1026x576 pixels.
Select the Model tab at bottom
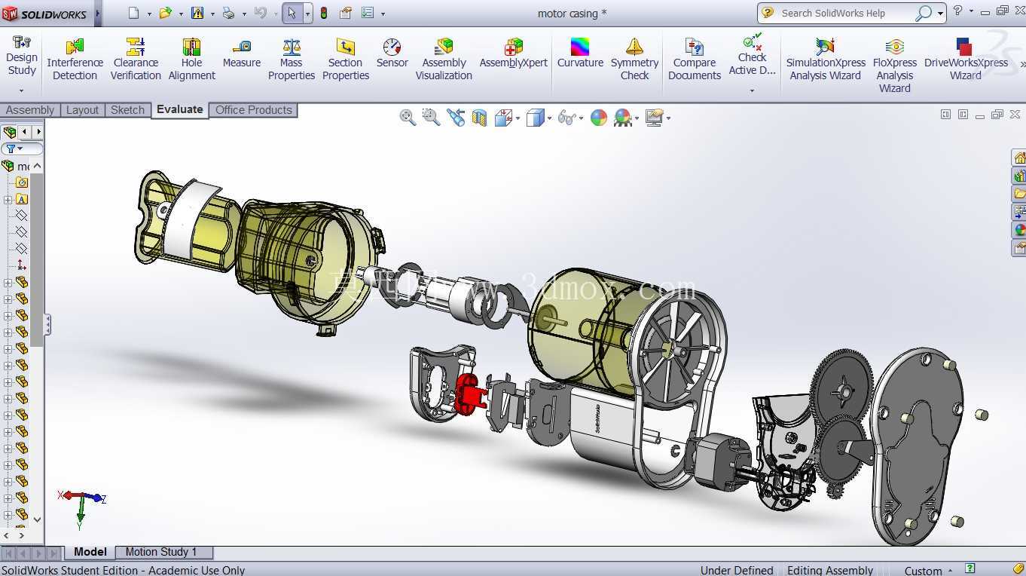coord(90,552)
